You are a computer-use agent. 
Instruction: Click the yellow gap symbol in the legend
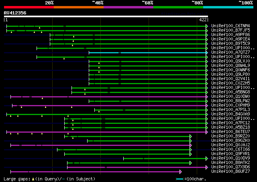coord(33,179)
